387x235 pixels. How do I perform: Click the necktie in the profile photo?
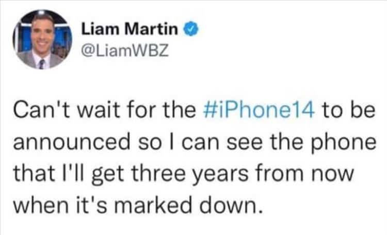[x=42, y=64]
